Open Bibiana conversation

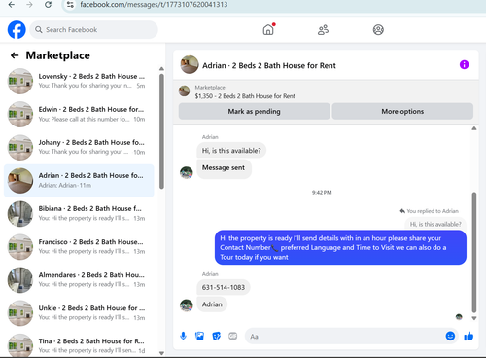(79, 213)
